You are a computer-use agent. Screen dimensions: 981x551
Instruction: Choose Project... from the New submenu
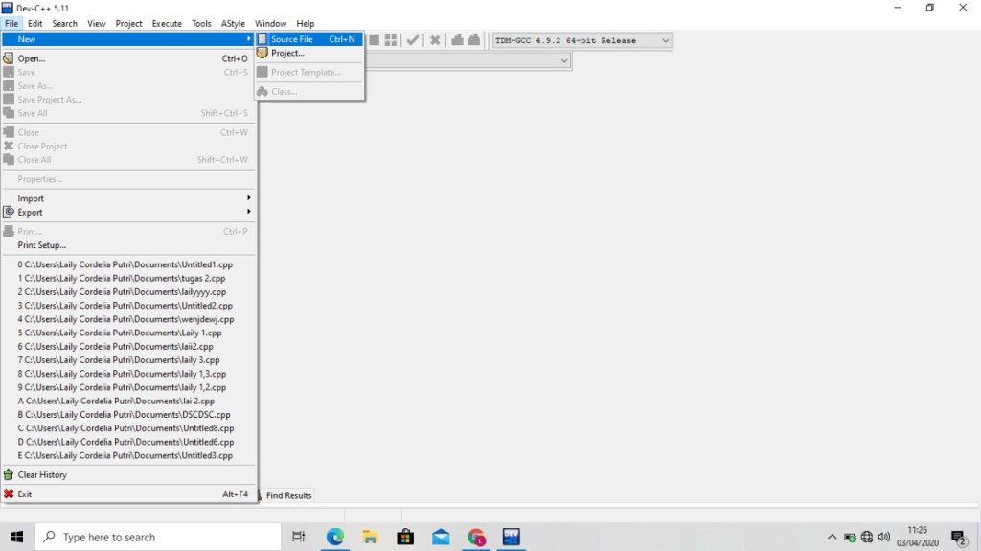tap(287, 54)
